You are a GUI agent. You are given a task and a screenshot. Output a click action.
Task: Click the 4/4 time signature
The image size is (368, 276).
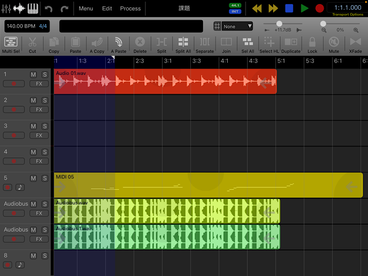43,26
